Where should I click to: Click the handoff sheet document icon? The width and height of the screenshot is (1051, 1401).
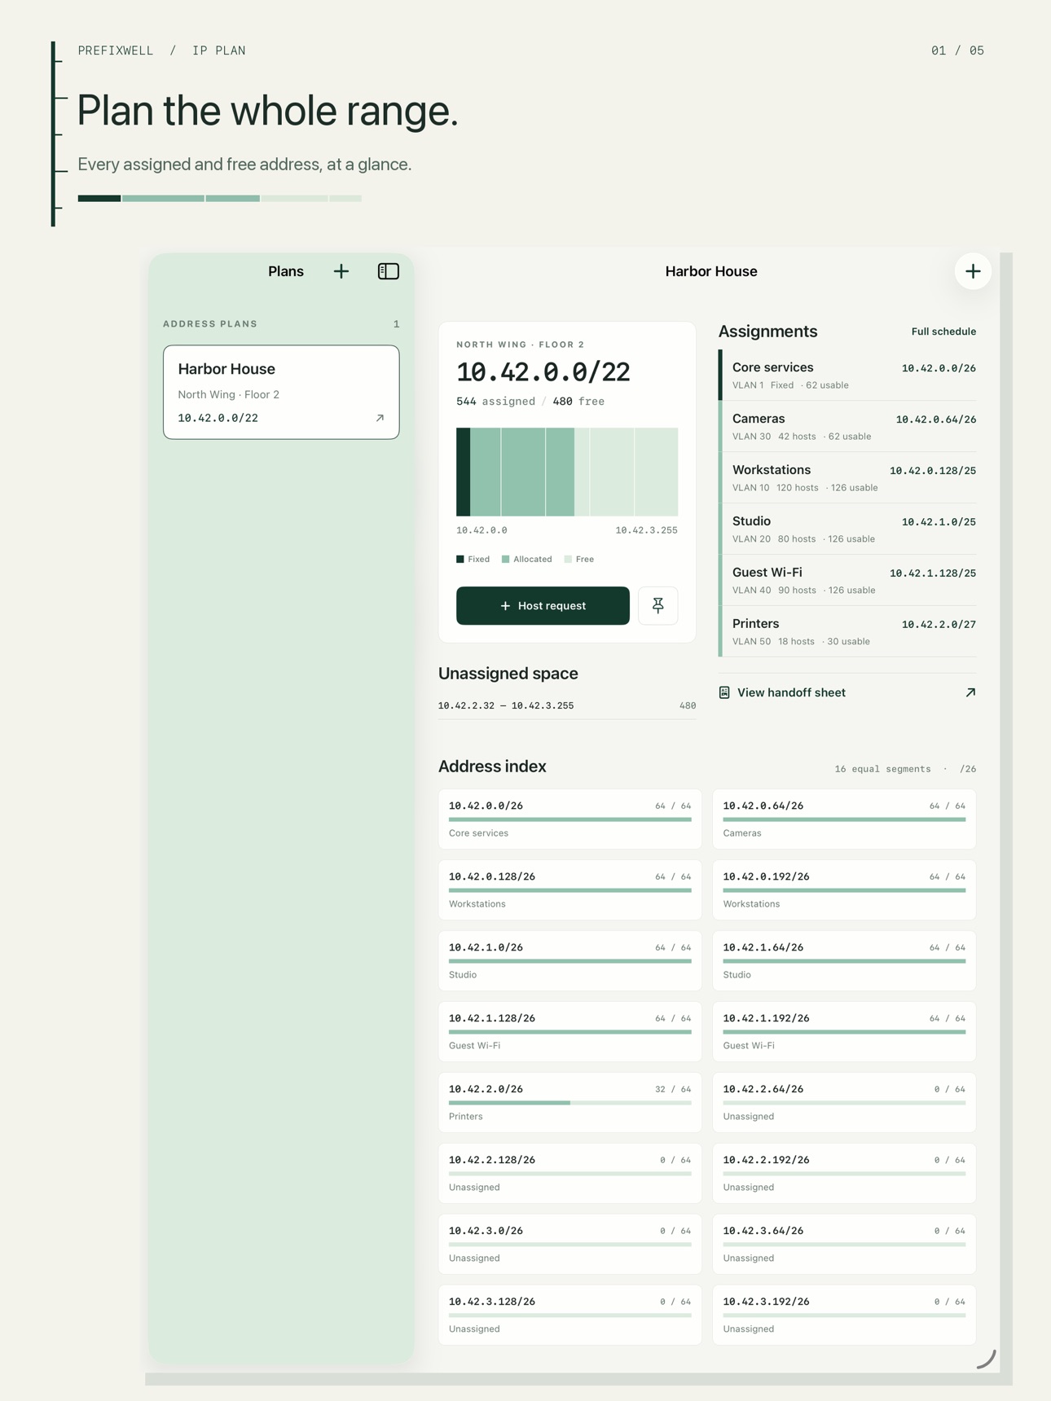click(724, 692)
